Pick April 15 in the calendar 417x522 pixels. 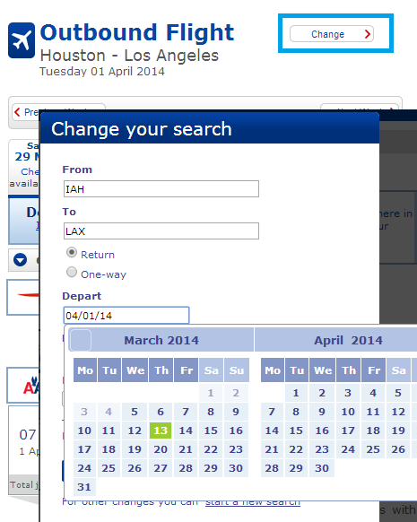[x=296, y=431]
